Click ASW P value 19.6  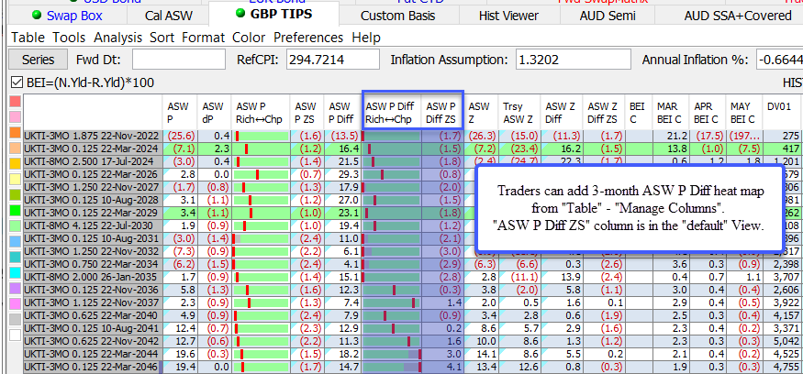[180, 354]
